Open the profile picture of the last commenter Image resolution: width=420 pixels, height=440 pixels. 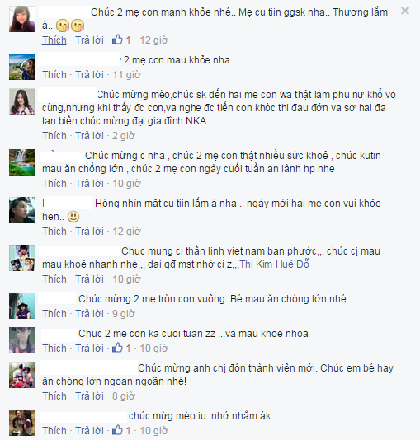pos(22,423)
